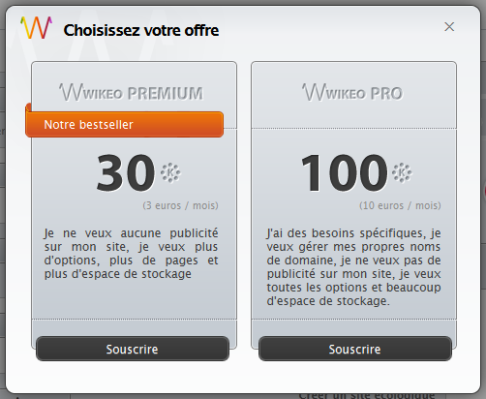Image resolution: width=486 pixels, height=399 pixels.
Task: Close the Choisissez votre offre dialog
Action: pyautogui.click(x=449, y=26)
